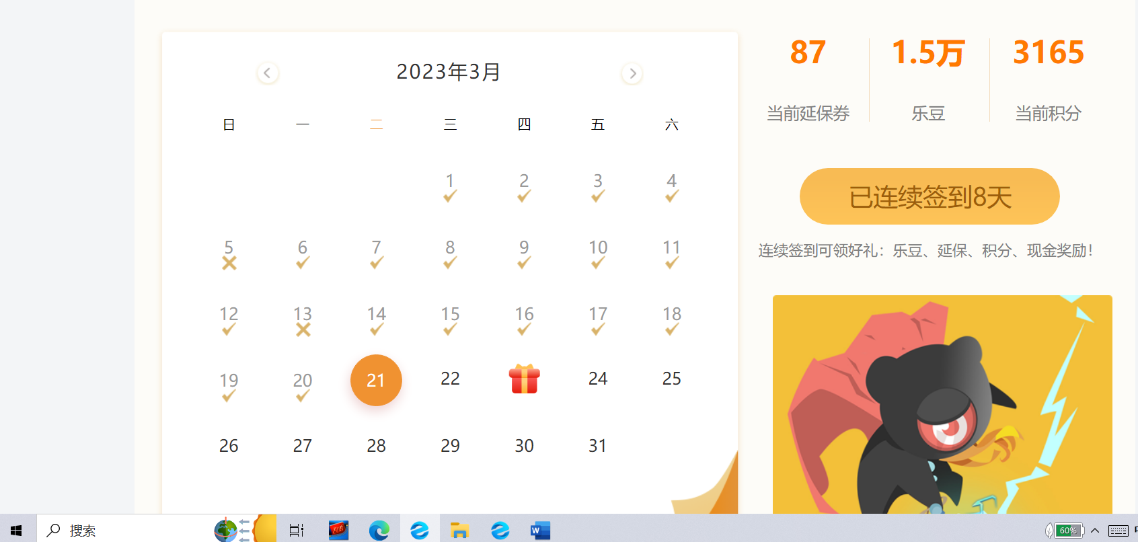Click the highlighted 二 weekday header
Image resolution: width=1138 pixels, height=542 pixels.
tap(376, 124)
